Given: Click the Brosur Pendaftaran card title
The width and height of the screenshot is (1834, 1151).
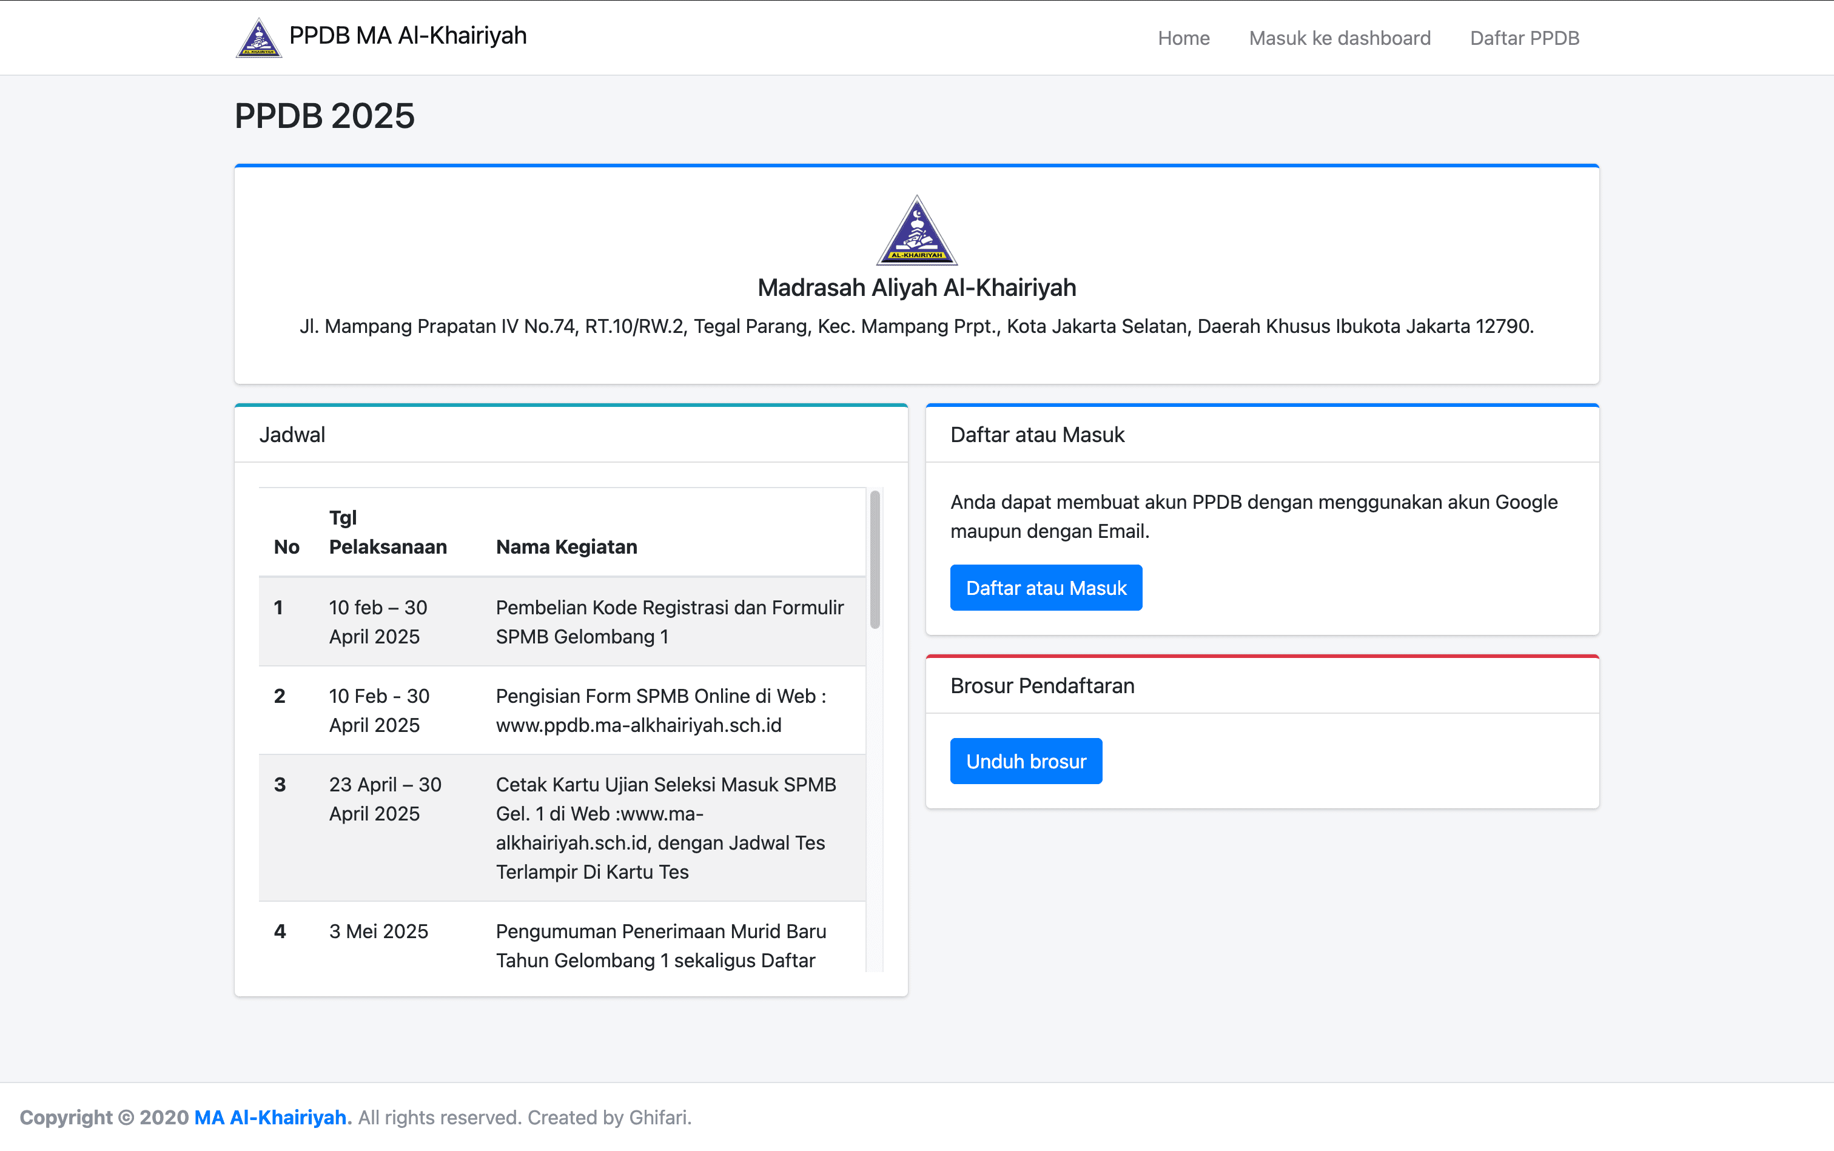Looking at the screenshot, I should (1042, 686).
